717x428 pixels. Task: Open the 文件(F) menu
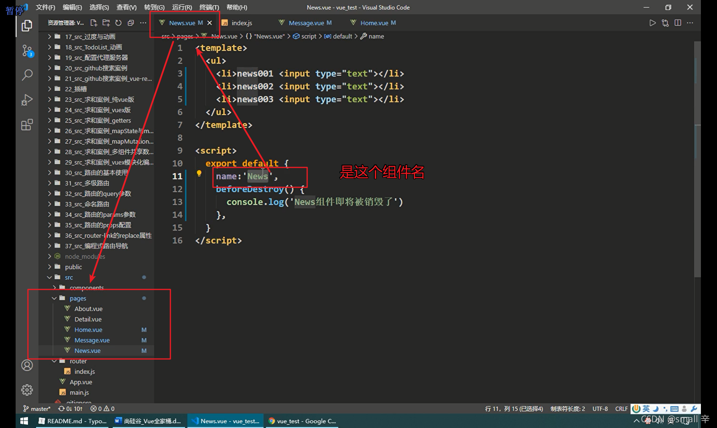coord(45,7)
